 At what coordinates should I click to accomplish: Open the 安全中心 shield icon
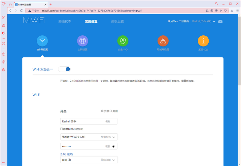pos(123,41)
